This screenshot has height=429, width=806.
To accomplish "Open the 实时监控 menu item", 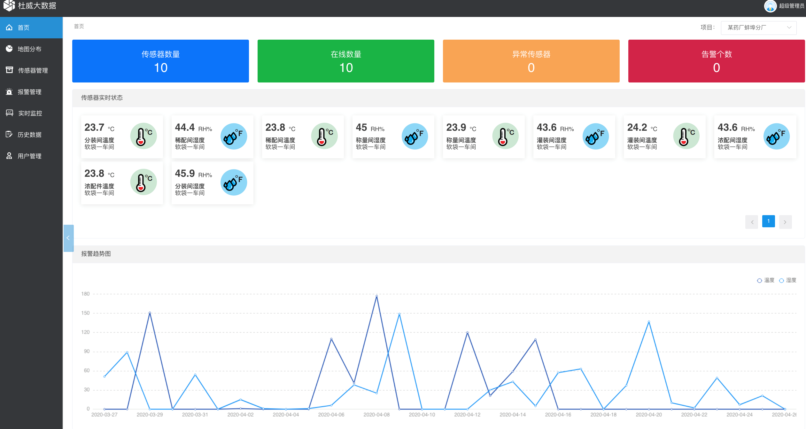I will pos(31,113).
